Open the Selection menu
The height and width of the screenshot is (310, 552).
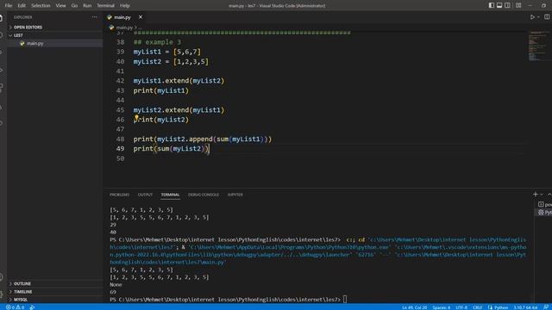tap(41, 6)
